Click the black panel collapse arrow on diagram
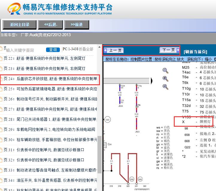The height and width of the screenshot is (191, 216). [x=152, y=81]
